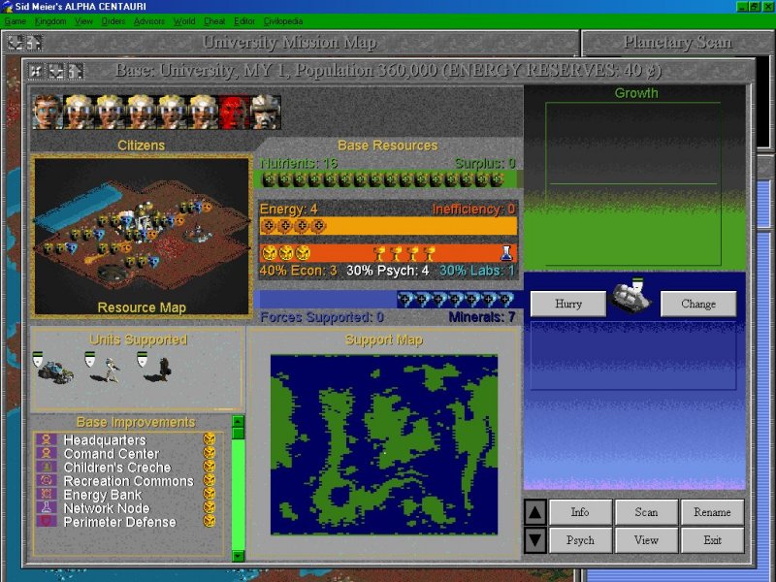Image resolution: width=776 pixels, height=582 pixels.
Task: Click the Resource Map terrain view
Action: click(141, 237)
